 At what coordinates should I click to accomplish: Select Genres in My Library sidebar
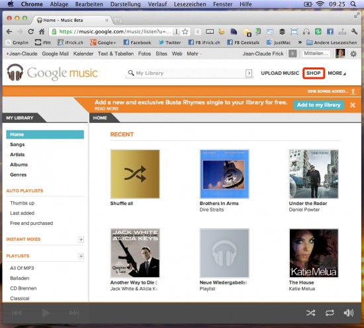point(18,175)
